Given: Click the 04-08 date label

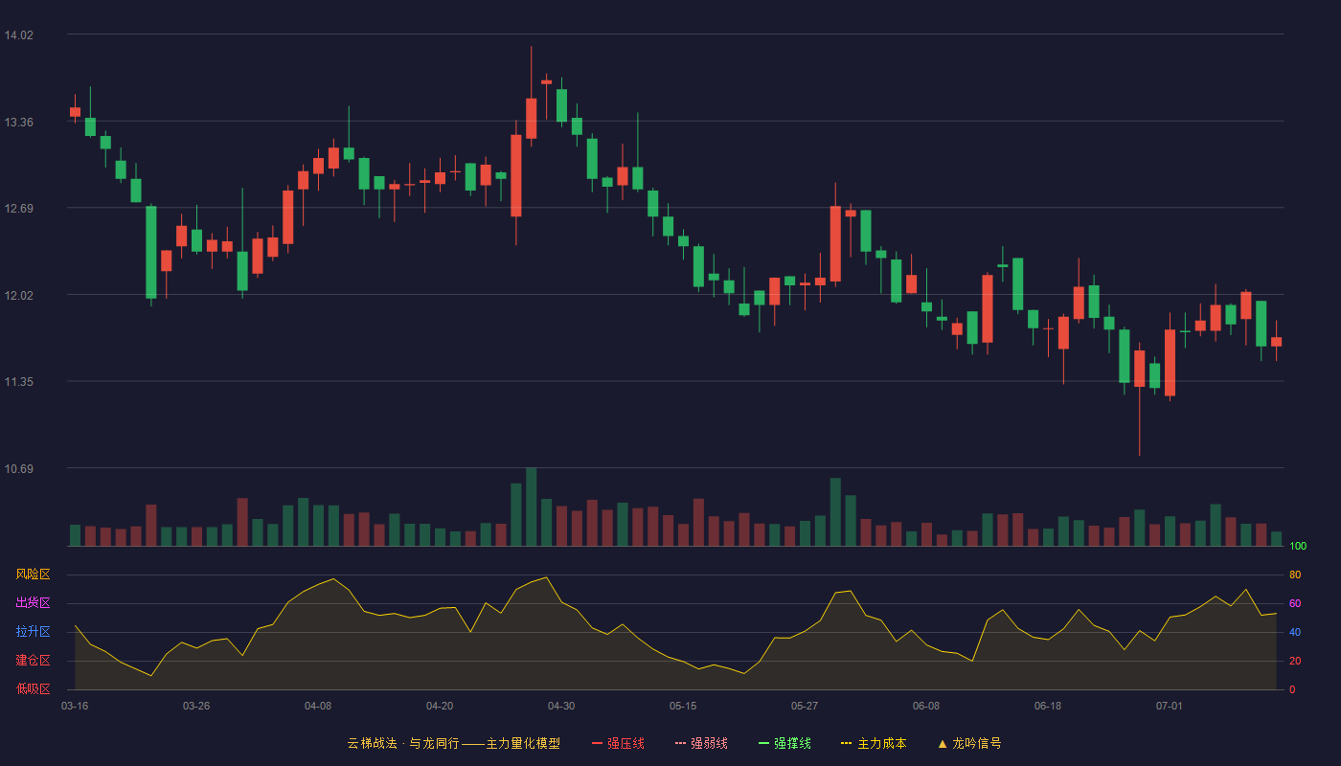Looking at the screenshot, I should 318,706.
